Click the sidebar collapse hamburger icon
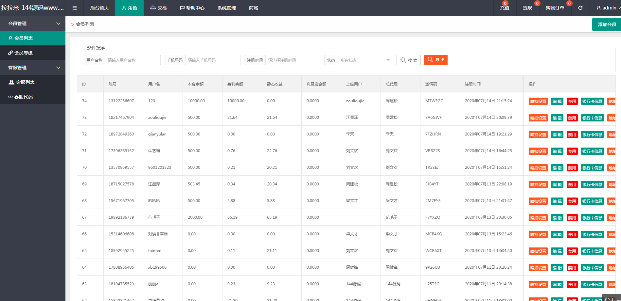 click(75, 8)
